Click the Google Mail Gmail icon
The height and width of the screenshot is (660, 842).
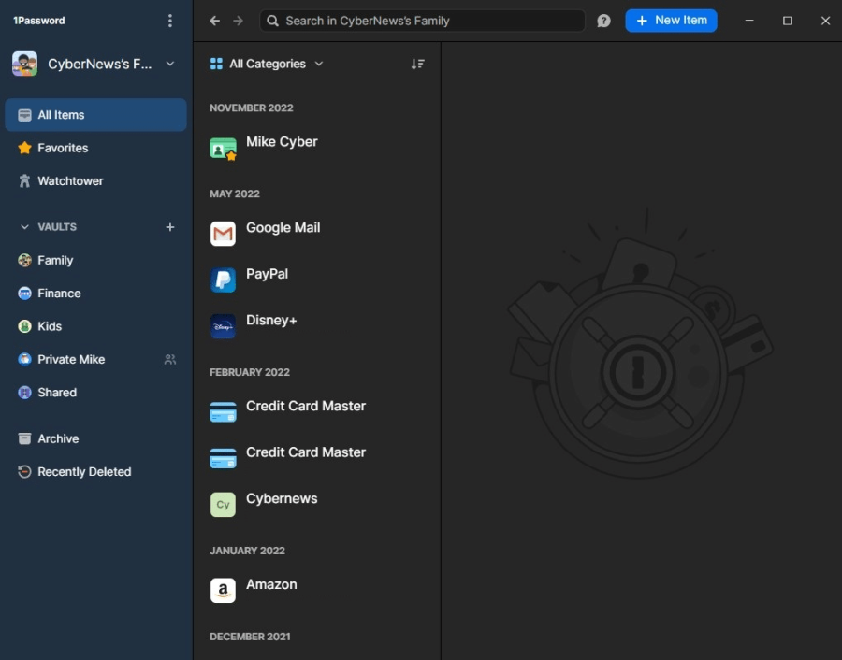(223, 234)
